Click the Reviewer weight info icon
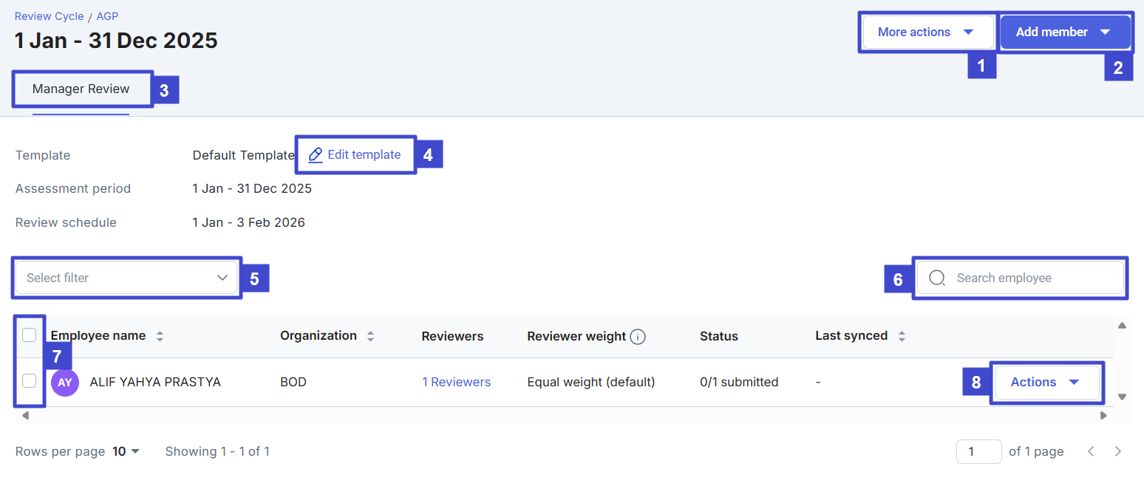 point(638,337)
